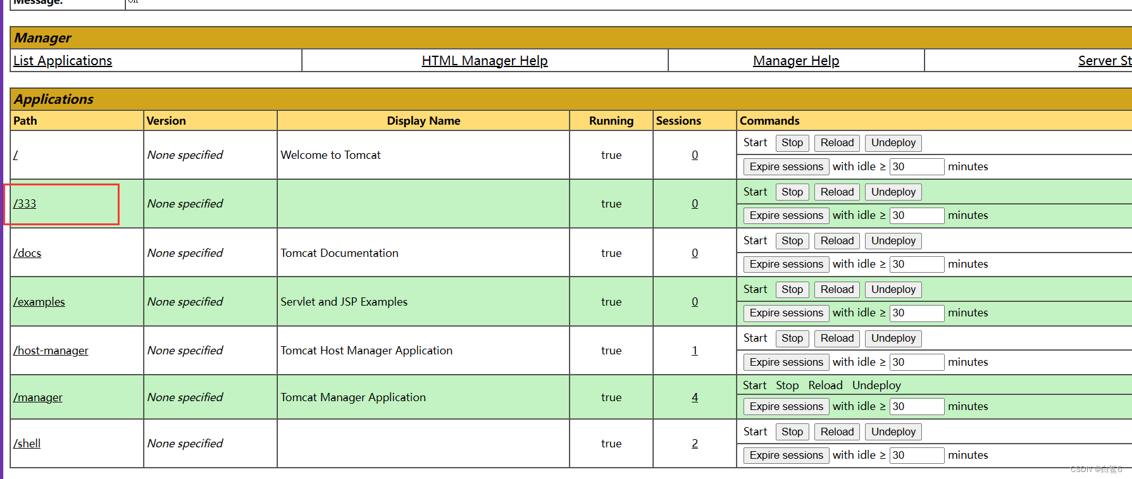The image size is (1132, 479).
Task: Open the root '/' application path
Action: coord(16,155)
